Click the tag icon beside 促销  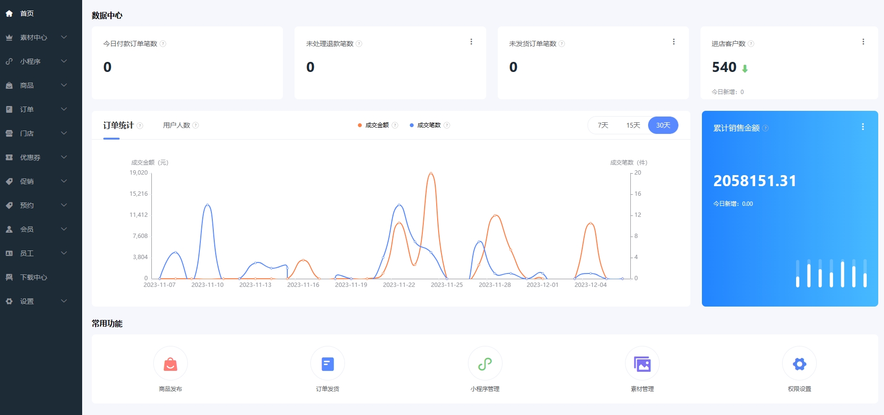point(9,181)
